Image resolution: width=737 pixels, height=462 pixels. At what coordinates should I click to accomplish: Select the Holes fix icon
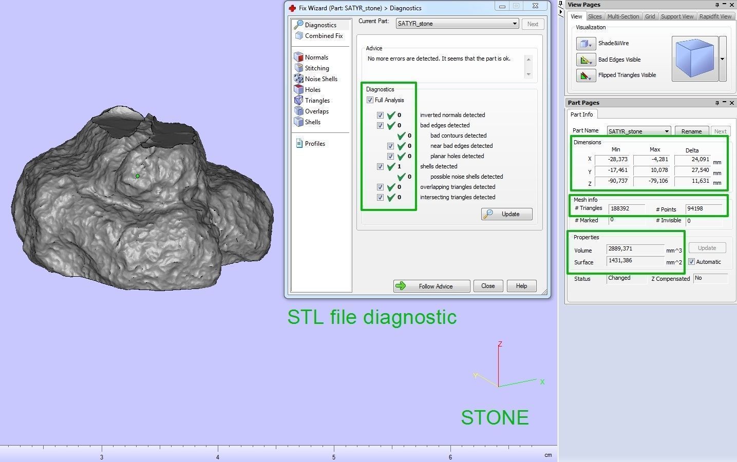click(299, 89)
